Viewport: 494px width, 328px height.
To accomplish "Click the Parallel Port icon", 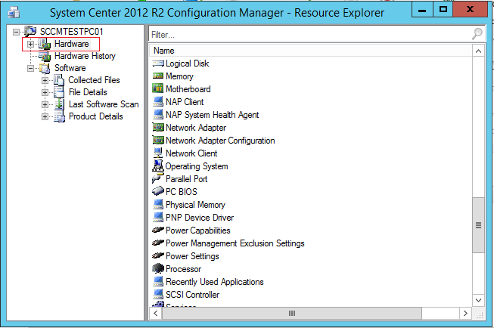I will click(x=158, y=178).
